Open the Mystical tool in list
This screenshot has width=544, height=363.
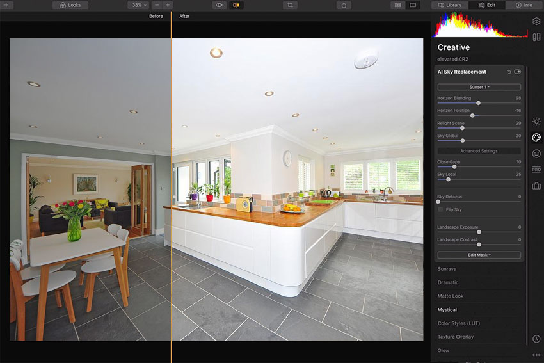[447, 310]
